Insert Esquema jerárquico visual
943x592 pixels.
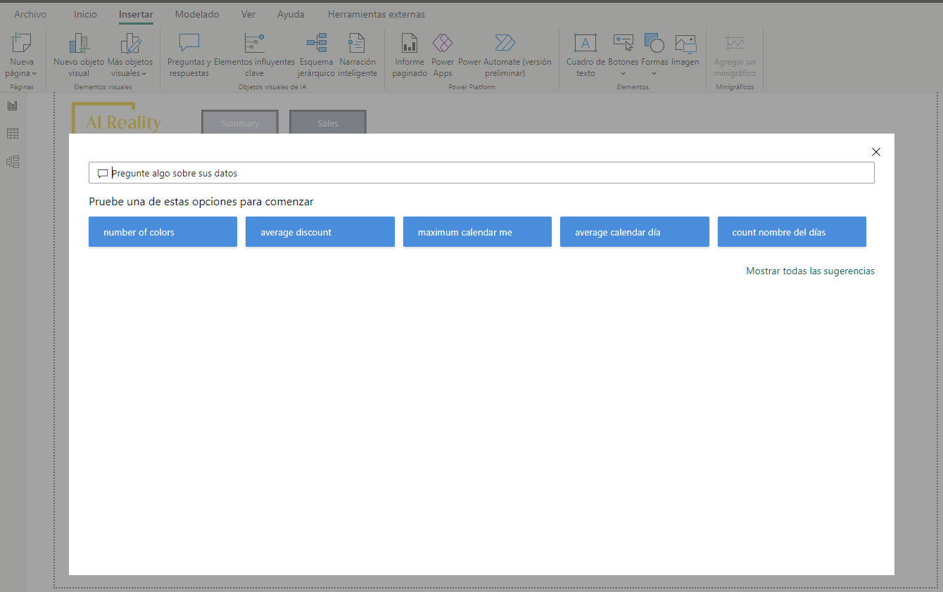point(316,44)
